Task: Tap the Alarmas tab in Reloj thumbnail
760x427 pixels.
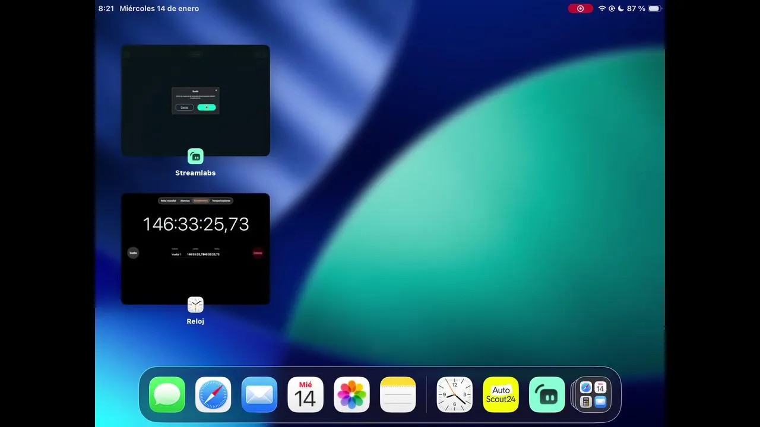Action: click(185, 201)
